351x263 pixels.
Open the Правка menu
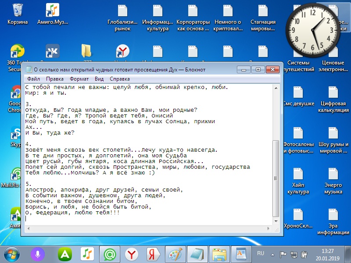[x=54, y=79]
